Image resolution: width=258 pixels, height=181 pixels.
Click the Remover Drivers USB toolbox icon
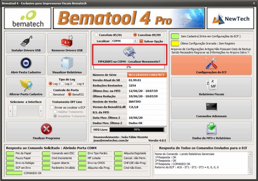coord(67,42)
